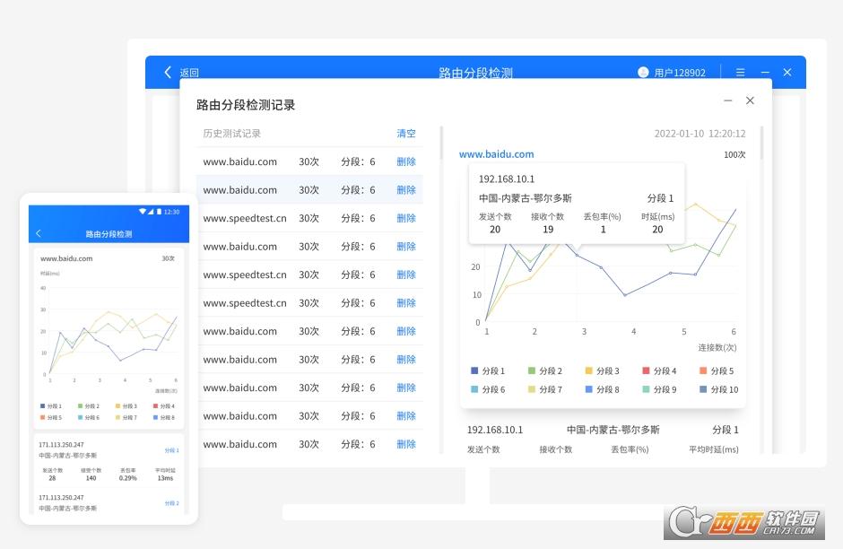Tap 分段 8 in phone chart legend
The image size is (843, 549).
pyautogui.click(x=164, y=417)
